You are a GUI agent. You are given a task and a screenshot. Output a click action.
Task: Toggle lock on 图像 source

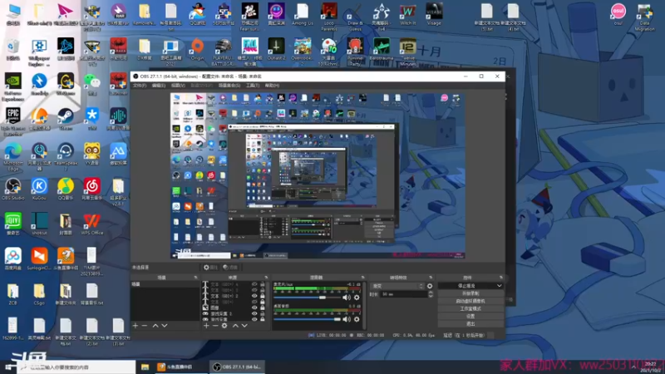263,308
